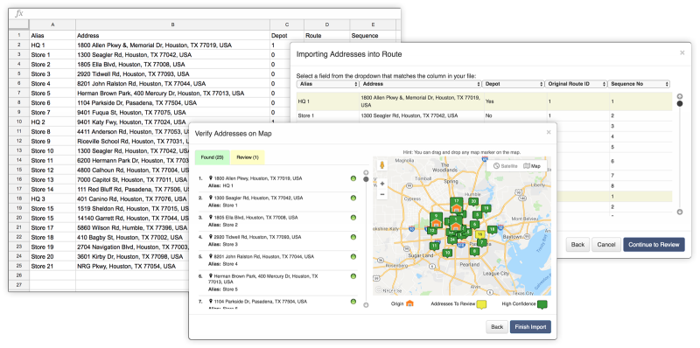Click green status dot for Store 4 address
The width and height of the screenshot is (700, 348).
[x=353, y=257]
